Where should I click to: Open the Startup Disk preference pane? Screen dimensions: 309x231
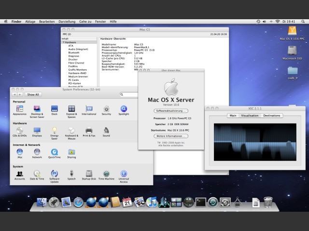coord(89,175)
